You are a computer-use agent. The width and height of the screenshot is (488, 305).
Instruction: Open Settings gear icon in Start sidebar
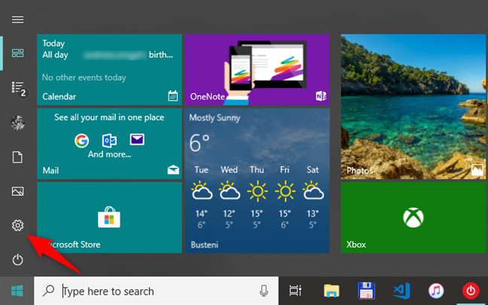click(x=18, y=225)
